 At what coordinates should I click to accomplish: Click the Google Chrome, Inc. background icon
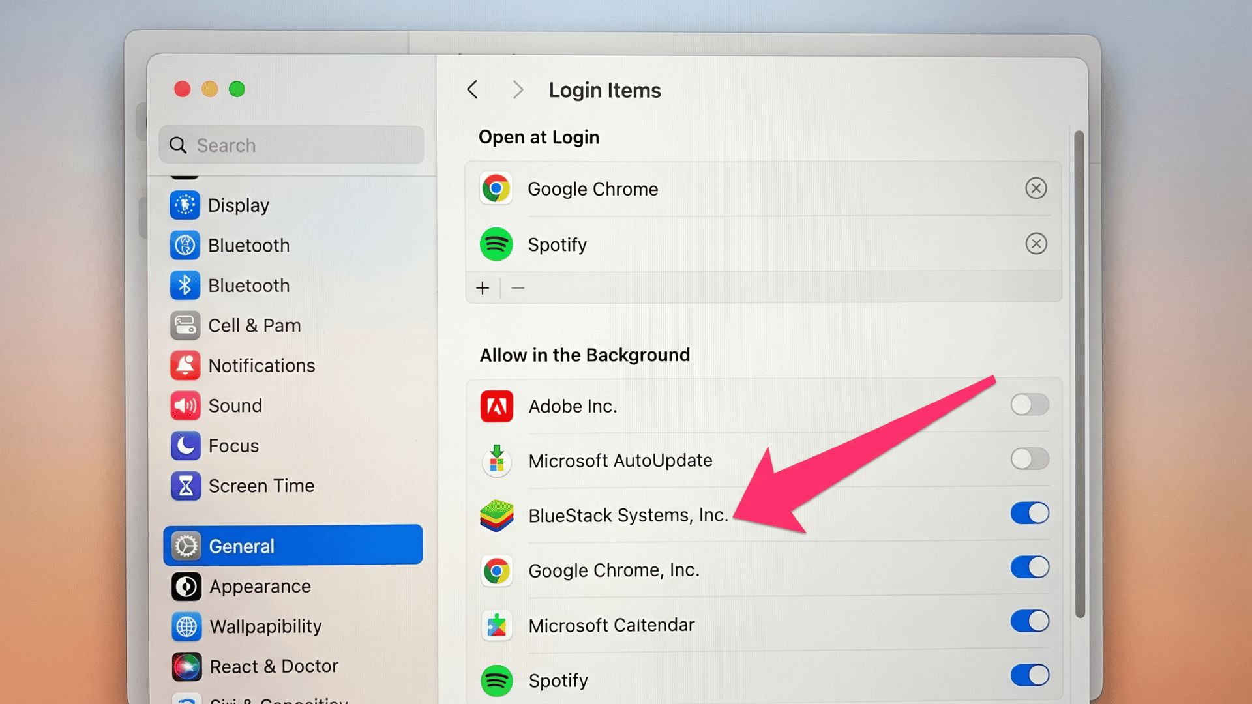point(497,570)
